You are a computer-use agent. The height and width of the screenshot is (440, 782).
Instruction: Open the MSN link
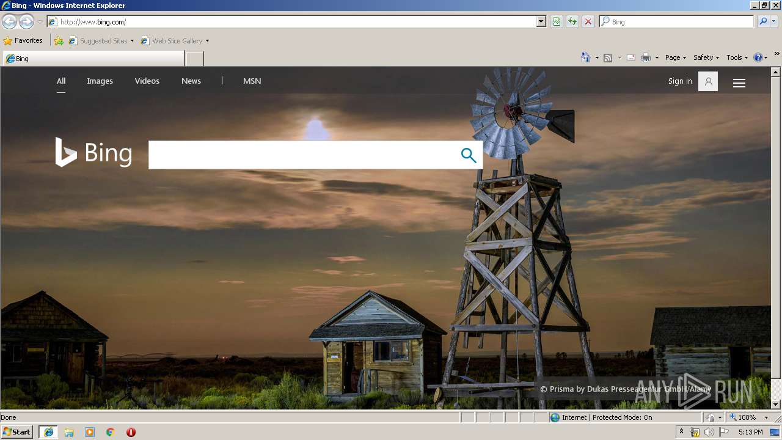tap(252, 81)
